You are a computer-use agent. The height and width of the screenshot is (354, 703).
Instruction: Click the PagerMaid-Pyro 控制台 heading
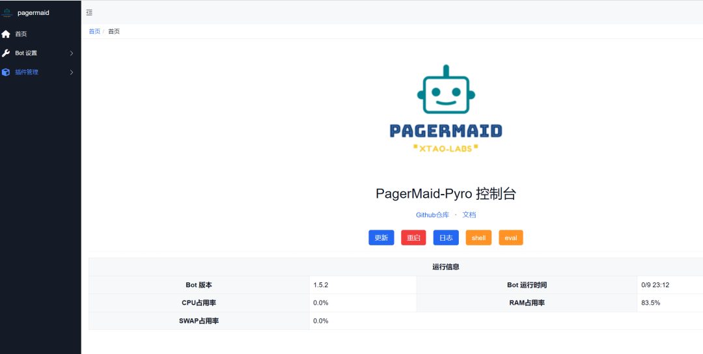pos(446,193)
